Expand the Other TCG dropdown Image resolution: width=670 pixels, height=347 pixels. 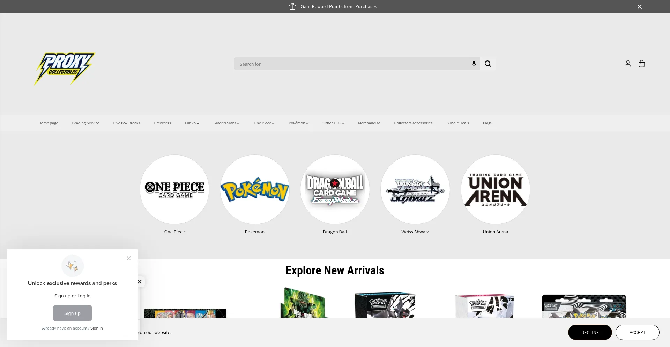coord(333,123)
